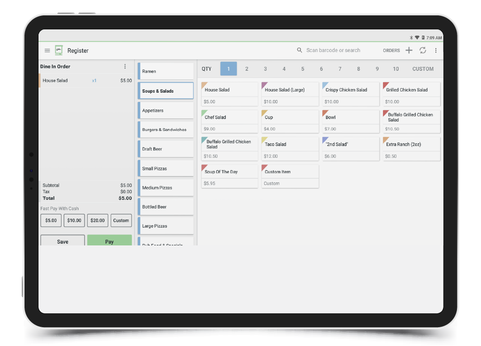481x346 pixels.
Task: Click the search magnifier icon
Action: point(300,50)
